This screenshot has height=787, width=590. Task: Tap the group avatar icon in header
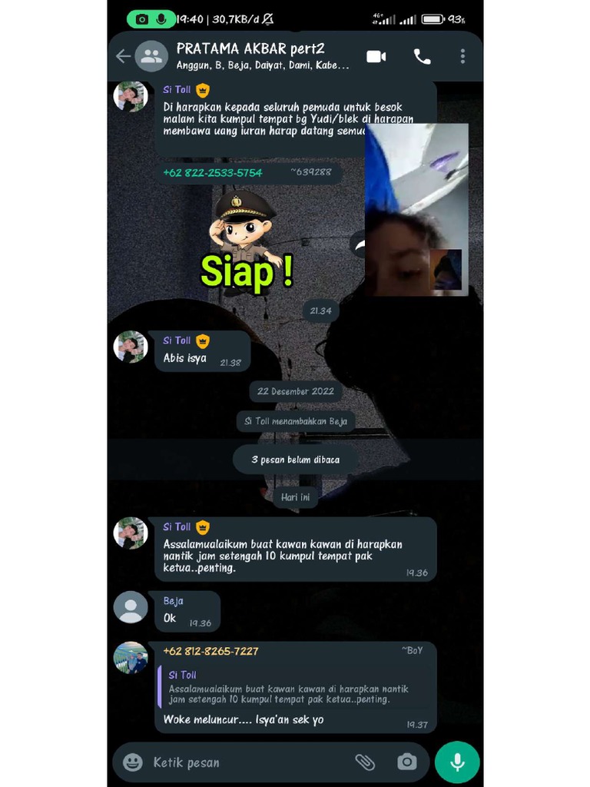(151, 56)
